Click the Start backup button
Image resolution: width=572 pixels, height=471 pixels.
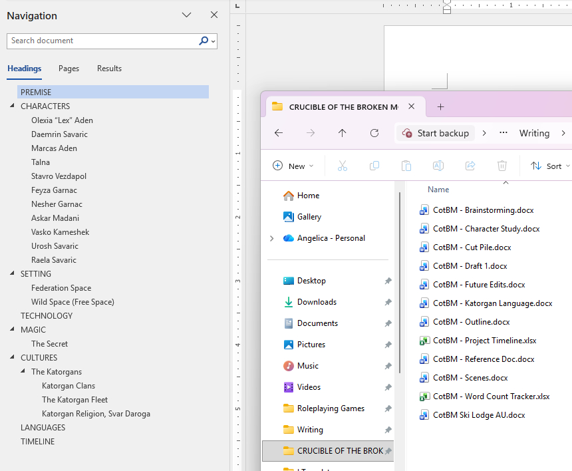click(436, 133)
